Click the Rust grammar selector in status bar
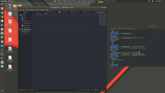 click(92, 90)
